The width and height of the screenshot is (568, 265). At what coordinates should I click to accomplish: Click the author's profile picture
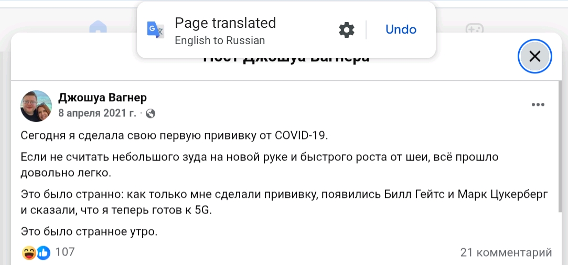point(36,105)
